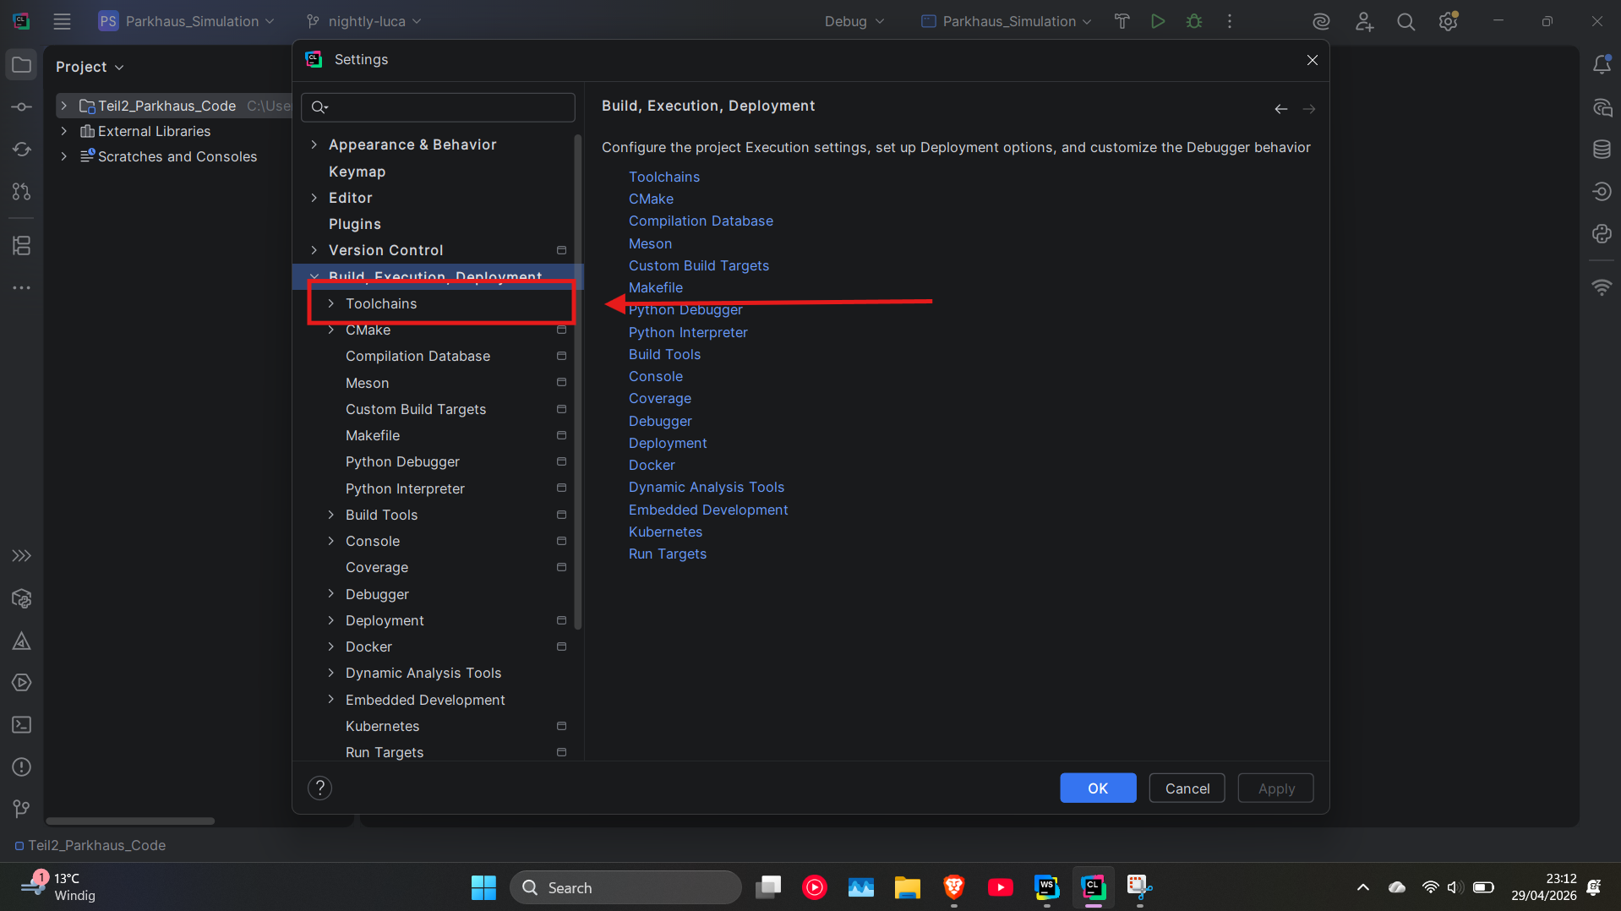Open Commit tool window icon
The height and width of the screenshot is (911, 1621).
[x=22, y=107]
